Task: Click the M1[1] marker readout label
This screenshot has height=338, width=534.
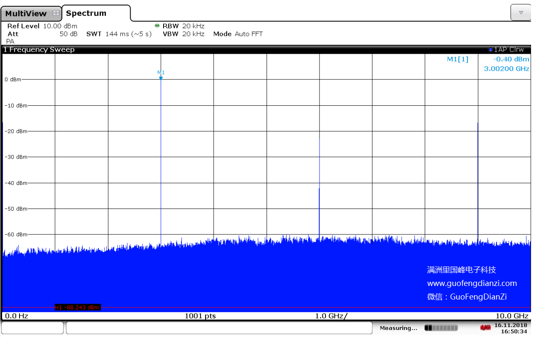Action: [x=458, y=59]
